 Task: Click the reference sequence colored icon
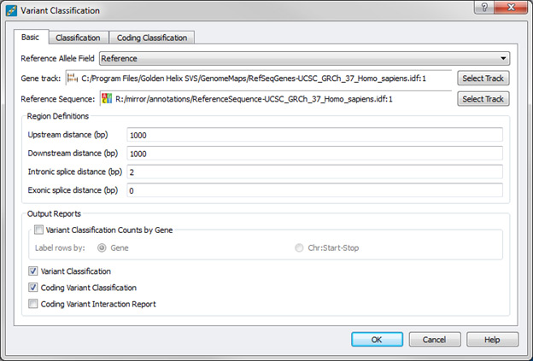(107, 99)
